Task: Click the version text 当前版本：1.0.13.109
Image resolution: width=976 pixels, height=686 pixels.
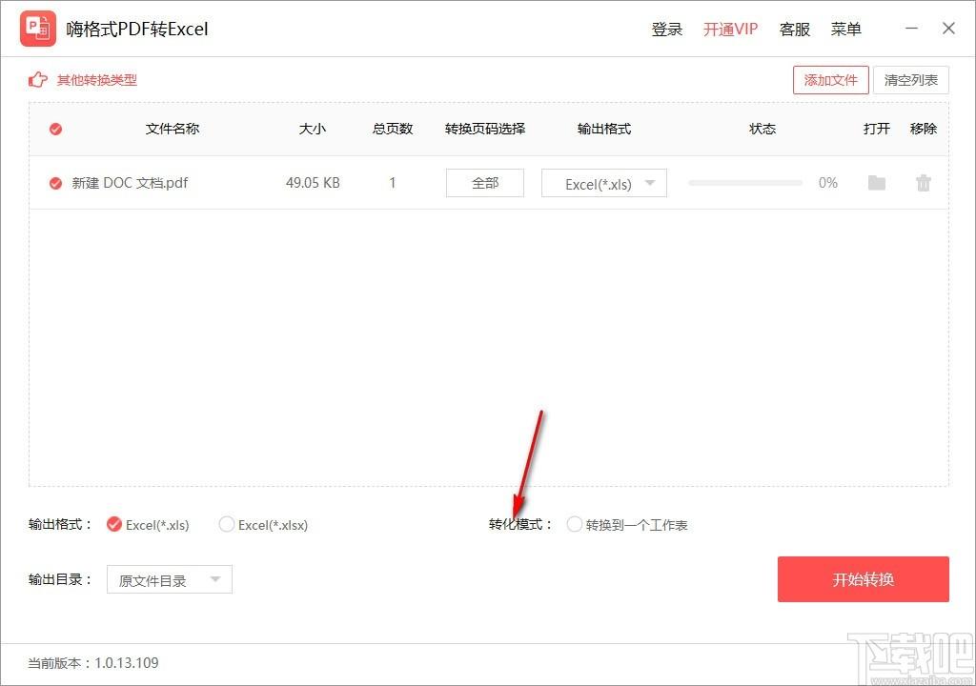Action: (93, 663)
